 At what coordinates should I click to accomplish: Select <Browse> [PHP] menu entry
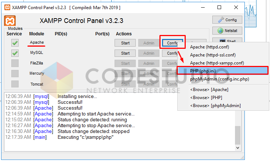[223, 98]
